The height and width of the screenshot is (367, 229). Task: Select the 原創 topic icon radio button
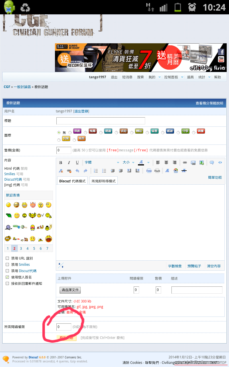70,132
